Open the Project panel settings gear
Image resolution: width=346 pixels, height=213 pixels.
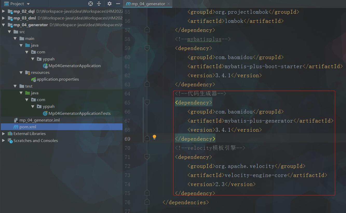click(x=110, y=4)
